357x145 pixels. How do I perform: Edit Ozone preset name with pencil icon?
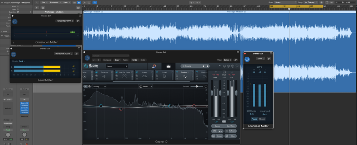tap(127, 66)
